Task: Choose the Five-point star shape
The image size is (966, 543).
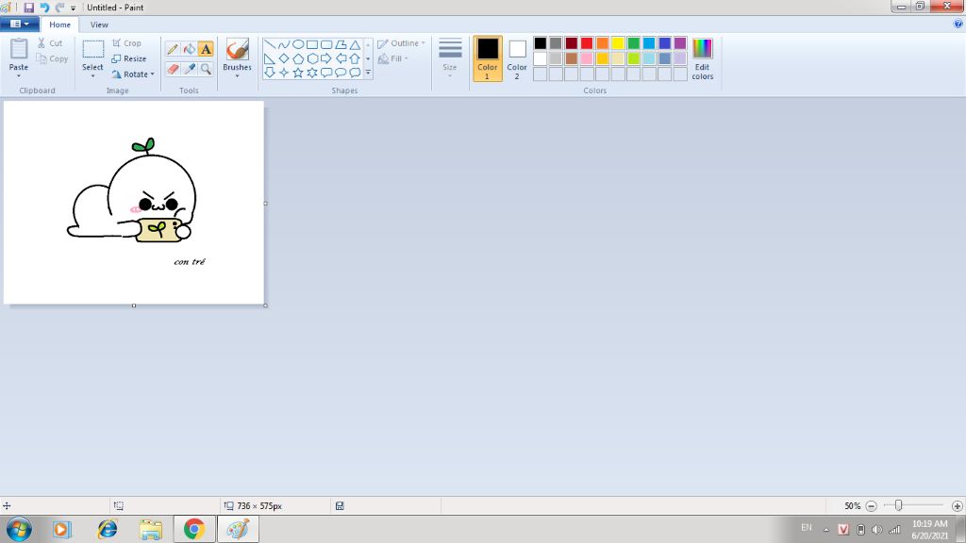Action: [x=298, y=73]
